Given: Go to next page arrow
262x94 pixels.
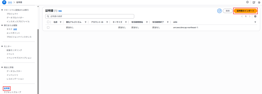Looking at the screenshot, I should tap(250, 16).
